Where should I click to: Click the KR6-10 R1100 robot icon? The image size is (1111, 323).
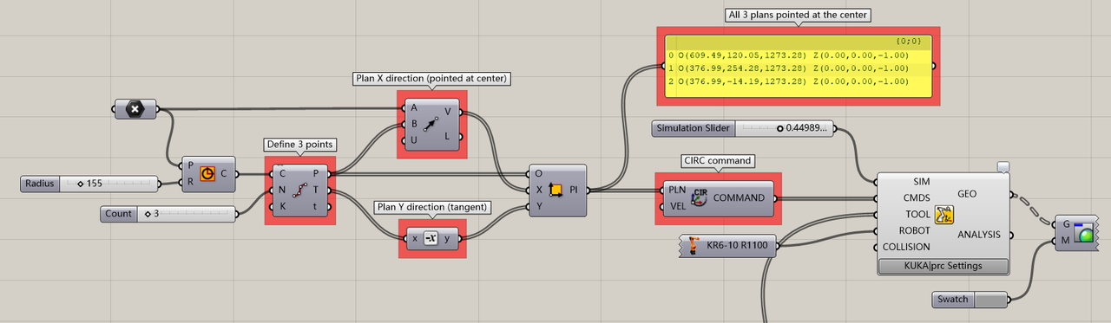coord(694,246)
